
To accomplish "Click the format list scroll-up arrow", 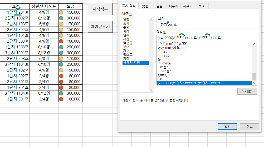I will click(x=254, y=44).
